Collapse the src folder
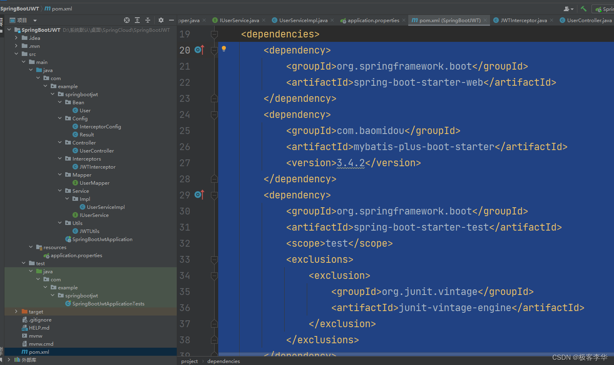The width and height of the screenshot is (614, 365). pos(16,54)
